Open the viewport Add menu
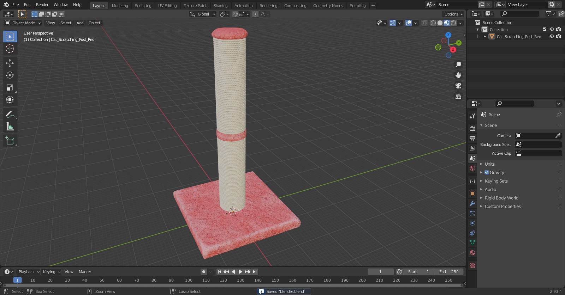Image resolution: width=565 pixels, height=295 pixels. point(80,23)
